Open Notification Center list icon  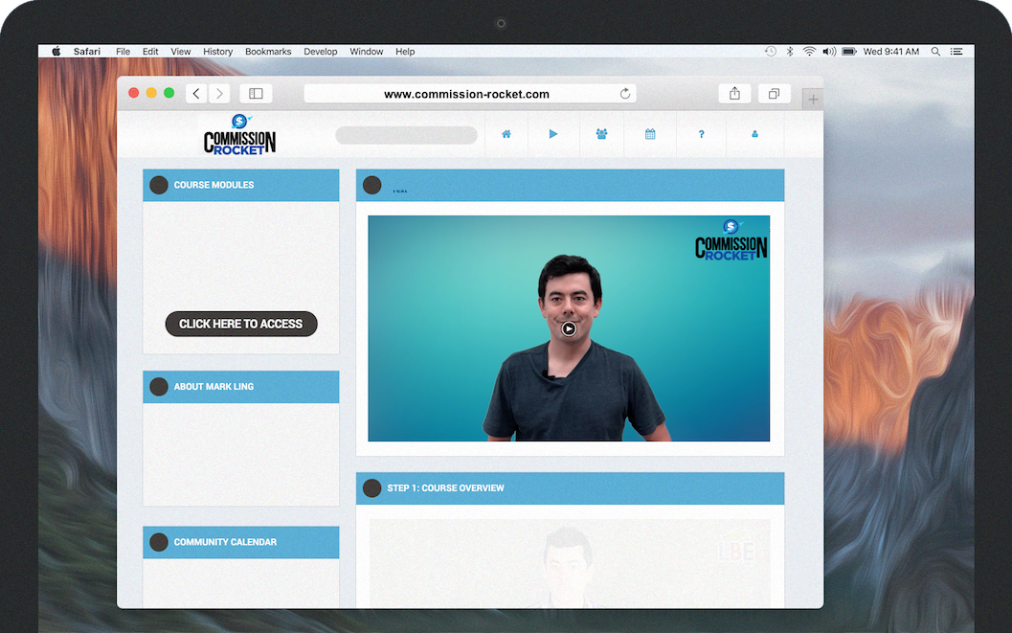pos(956,52)
